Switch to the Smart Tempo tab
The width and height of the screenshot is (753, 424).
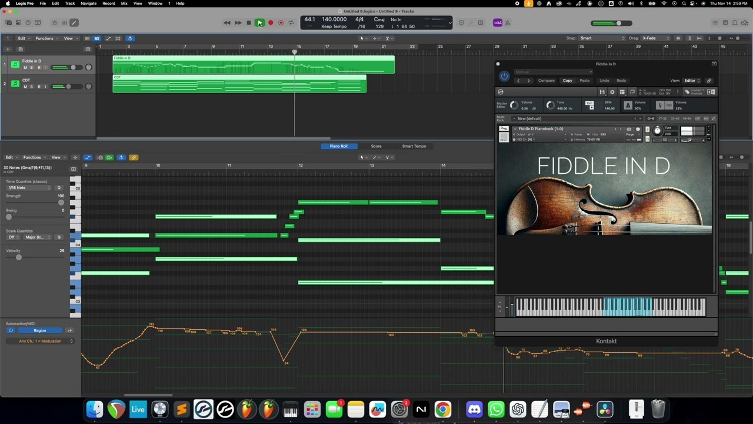click(x=414, y=146)
